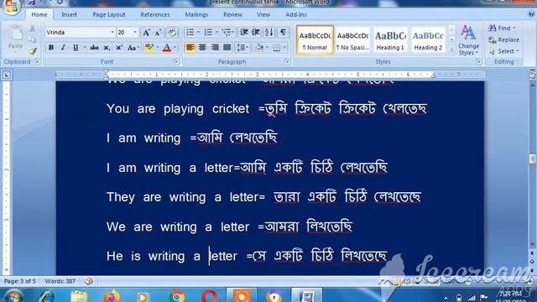Open the Vrinda font name dropdown

click(x=112, y=32)
